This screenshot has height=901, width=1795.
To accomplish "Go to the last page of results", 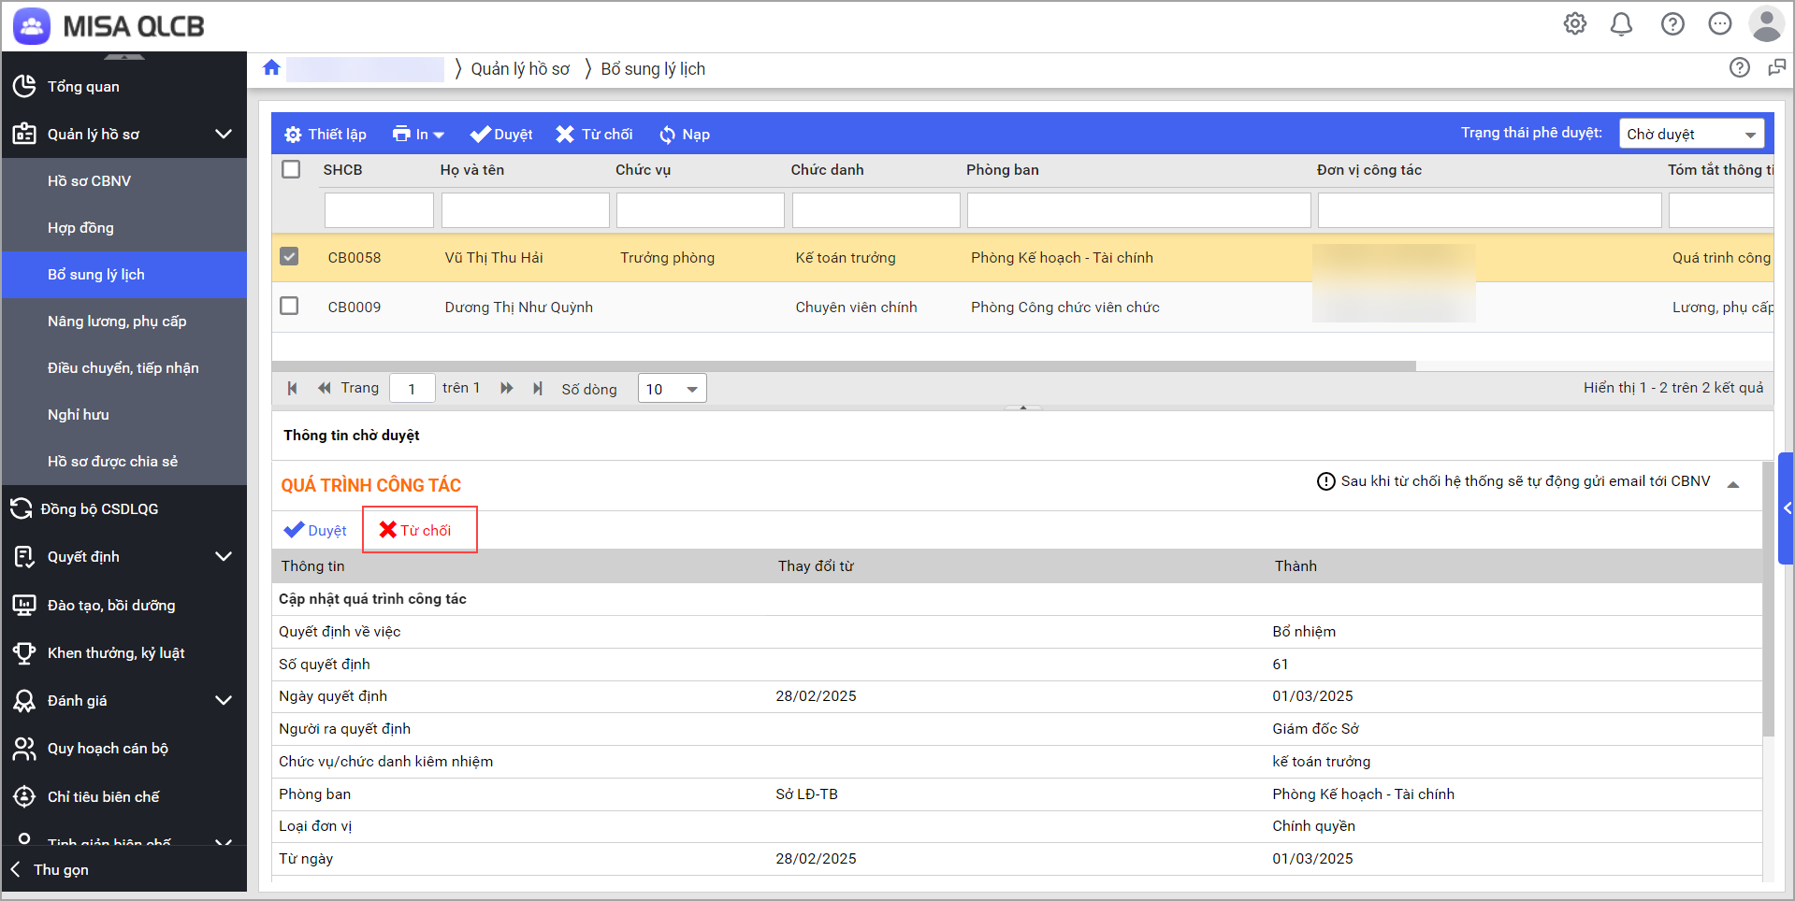I will click(538, 388).
